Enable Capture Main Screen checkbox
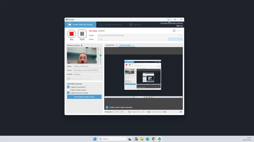The height and width of the screenshot is (142, 254). pyautogui.click(x=68, y=90)
